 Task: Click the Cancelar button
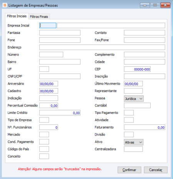(x=156, y=170)
